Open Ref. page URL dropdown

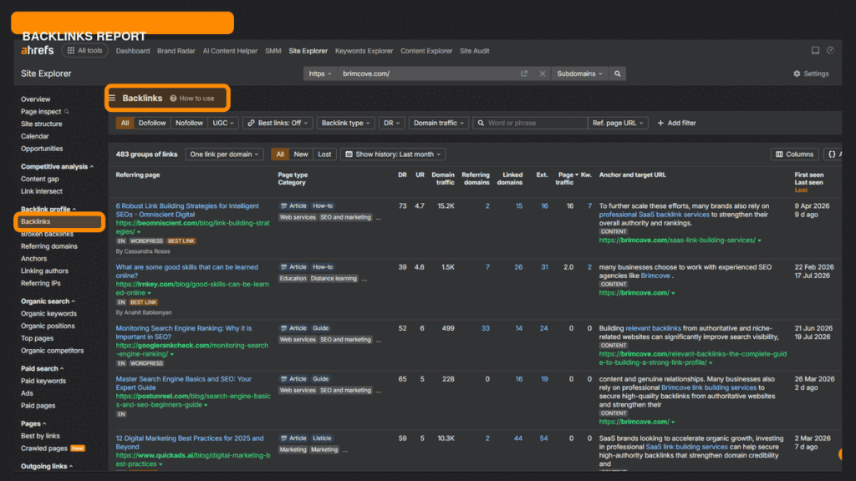(618, 124)
